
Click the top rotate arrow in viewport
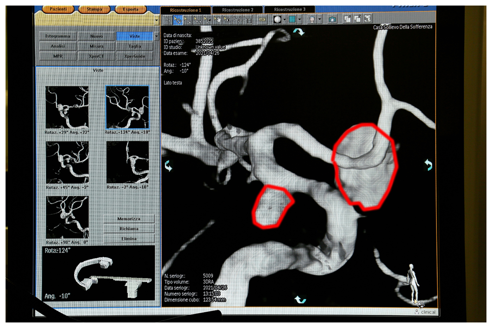point(299,31)
